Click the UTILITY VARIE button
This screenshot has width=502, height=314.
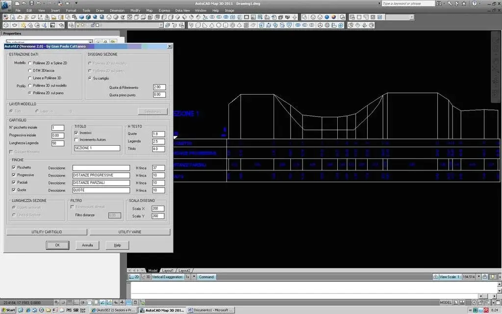tap(130, 232)
